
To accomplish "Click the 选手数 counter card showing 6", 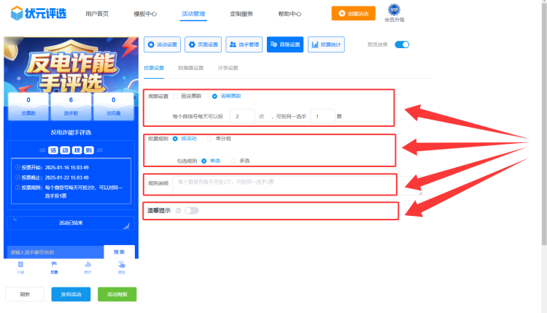I will (x=71, y=107).
